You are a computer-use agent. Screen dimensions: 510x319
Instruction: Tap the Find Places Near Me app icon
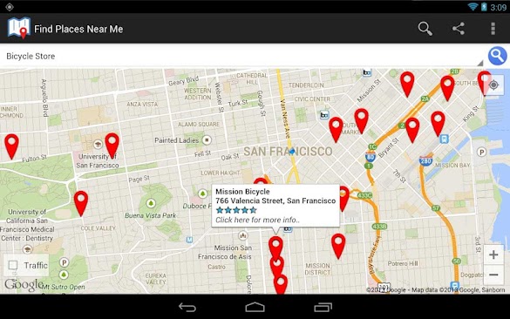click(x=19, y=28)
